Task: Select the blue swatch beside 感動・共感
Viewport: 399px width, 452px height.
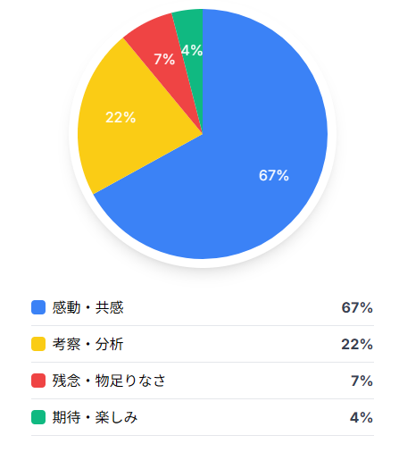Action: [38, 307]
